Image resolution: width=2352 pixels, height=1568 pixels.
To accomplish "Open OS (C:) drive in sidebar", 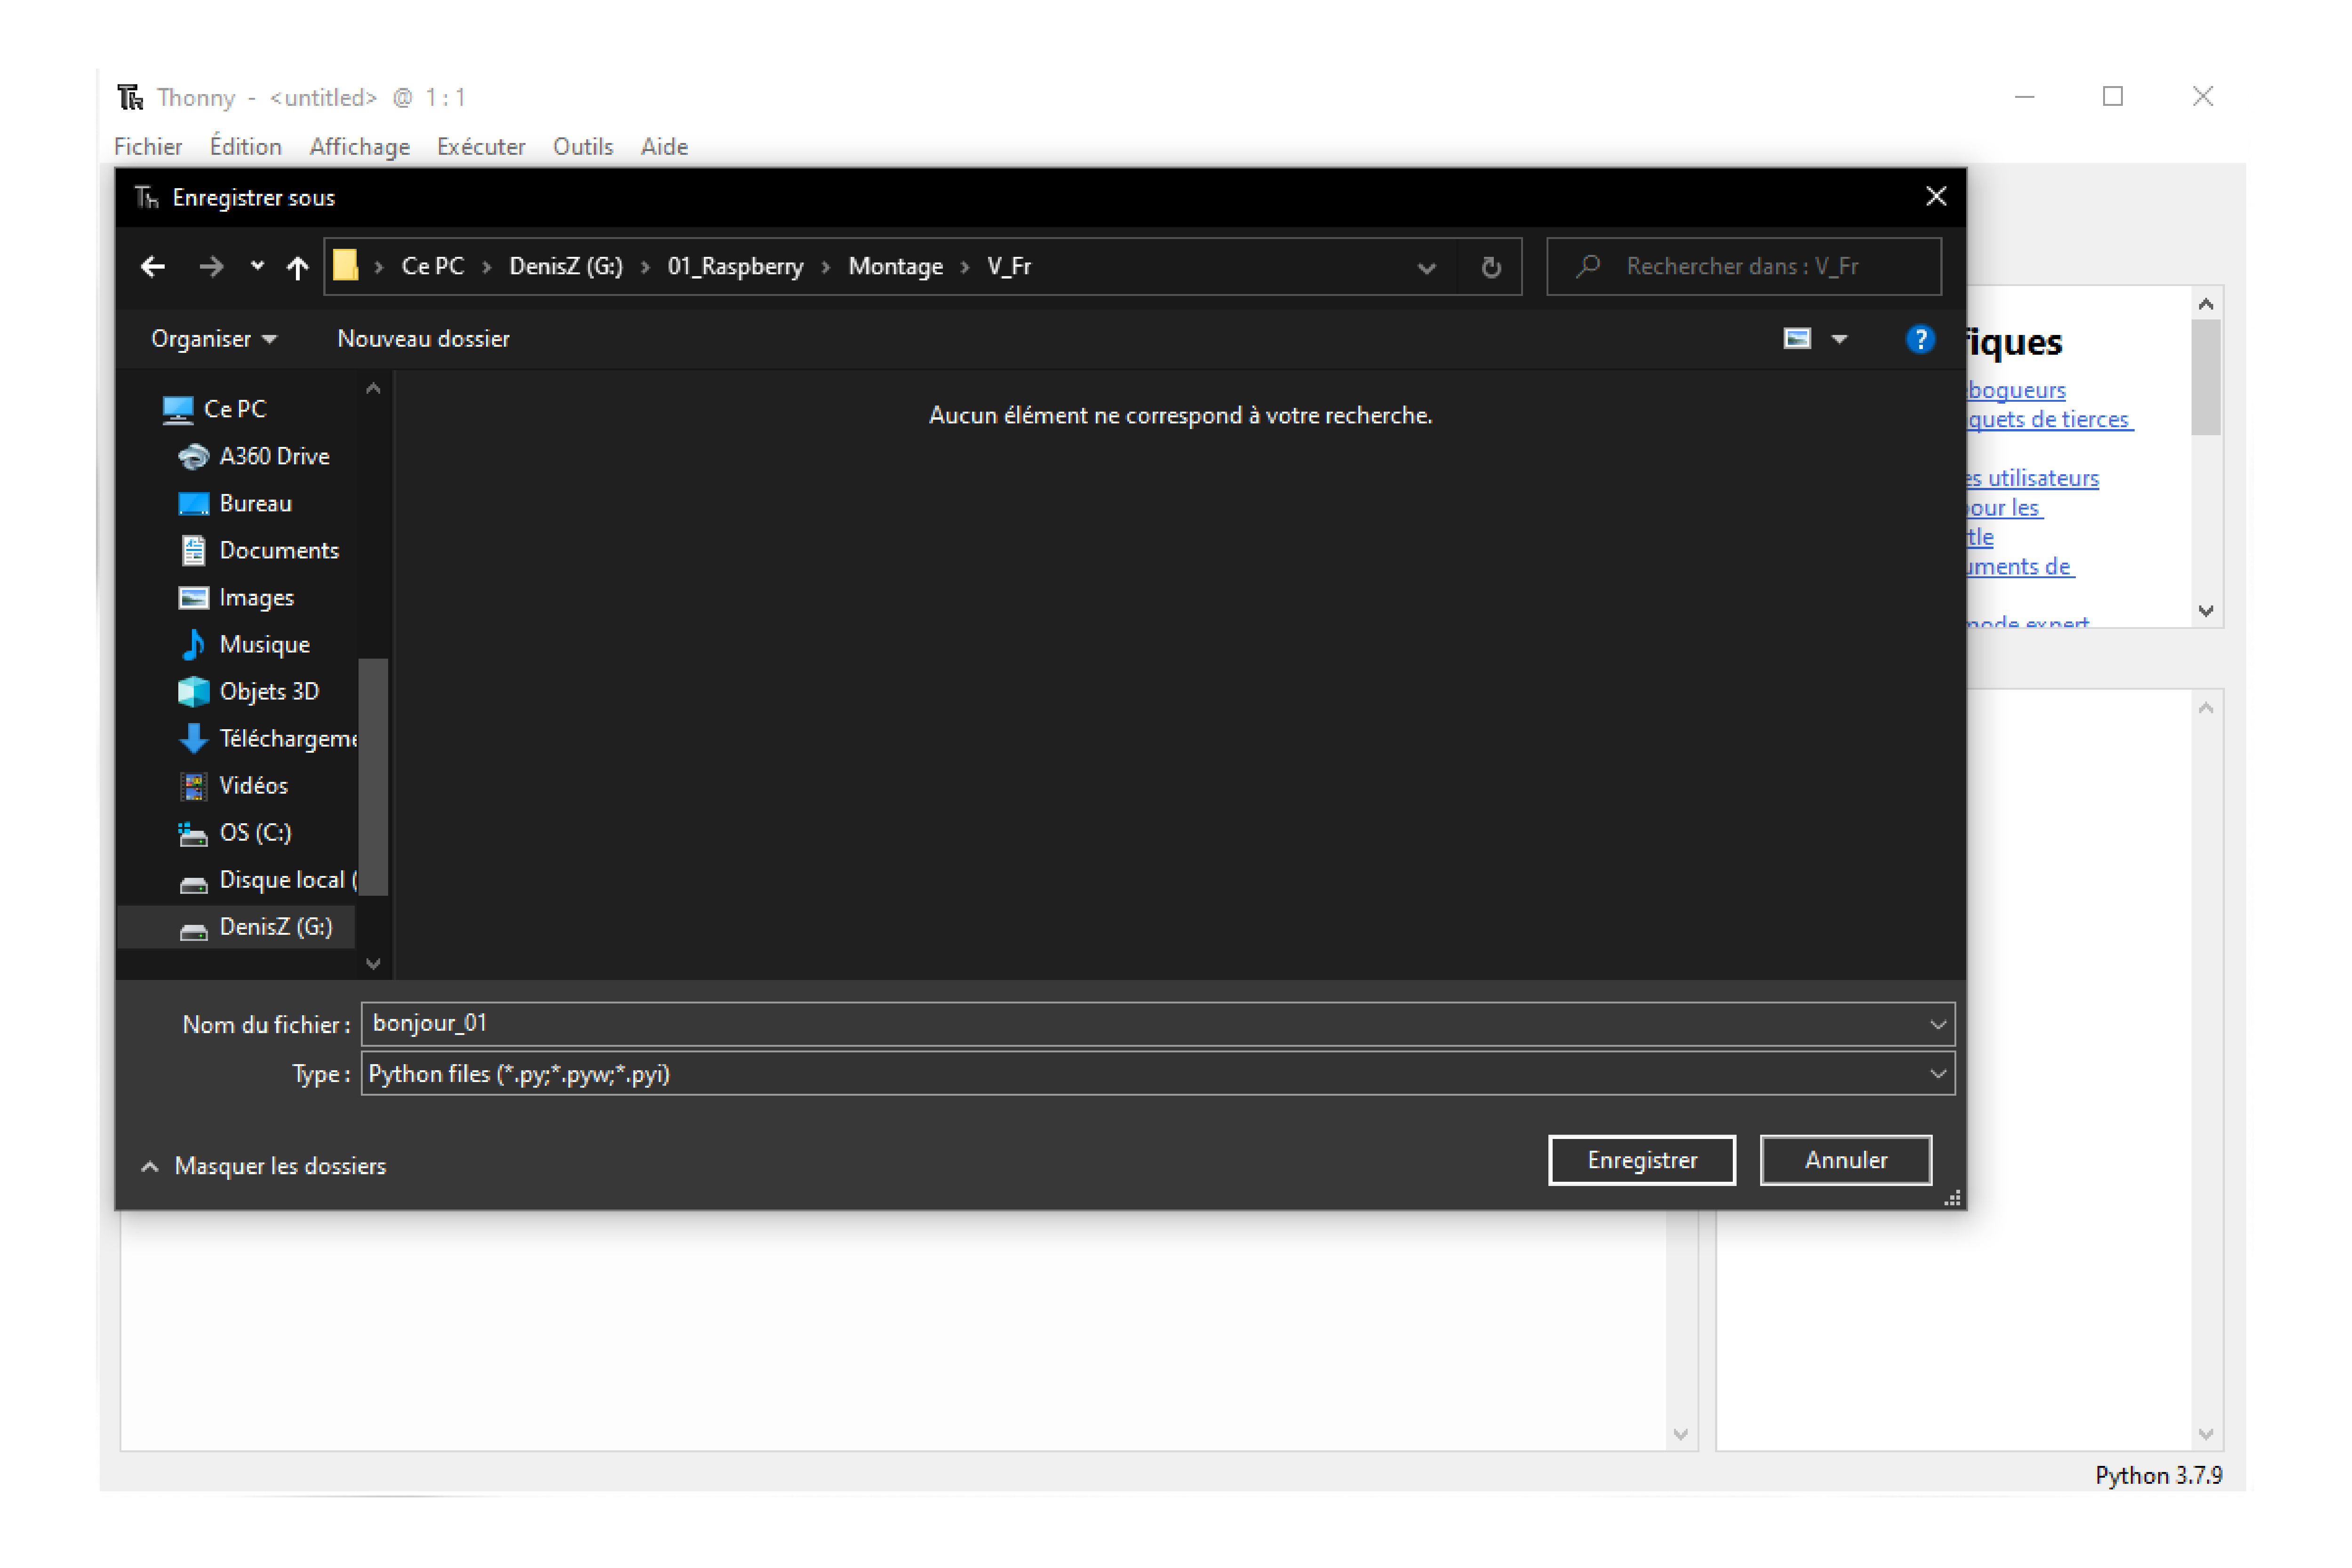I will pos(255,832).
